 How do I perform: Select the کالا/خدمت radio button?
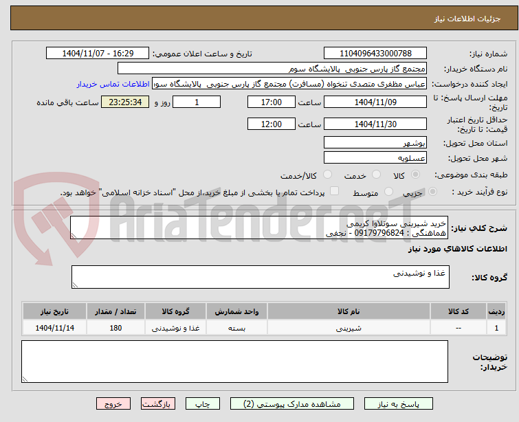(327, 175)
